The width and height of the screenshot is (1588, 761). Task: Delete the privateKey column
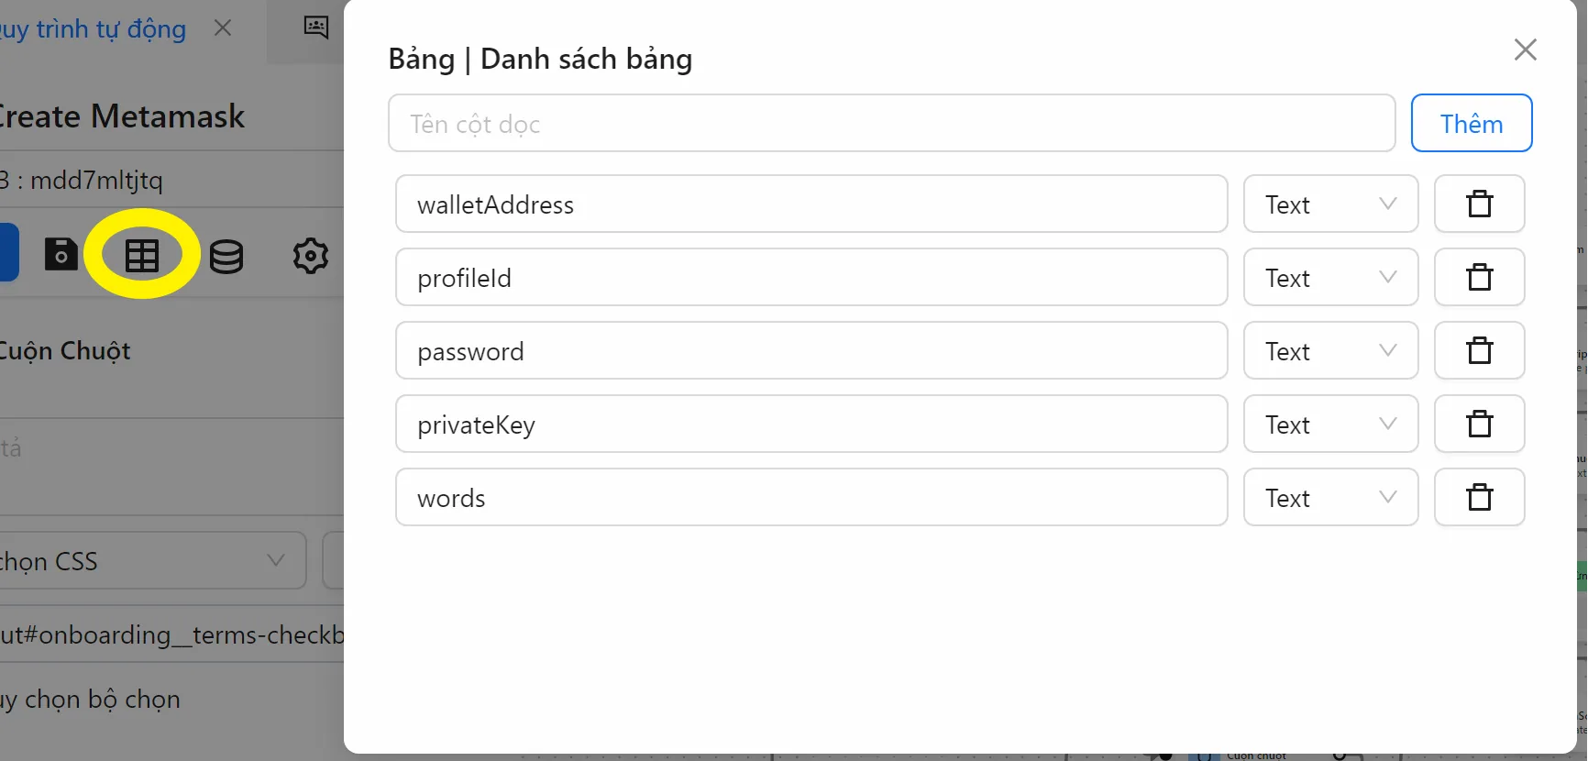[x=1479, y=424]
